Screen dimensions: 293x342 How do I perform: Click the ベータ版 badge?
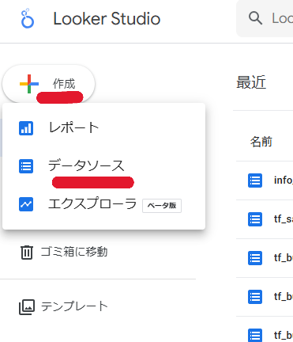[162, 206]
